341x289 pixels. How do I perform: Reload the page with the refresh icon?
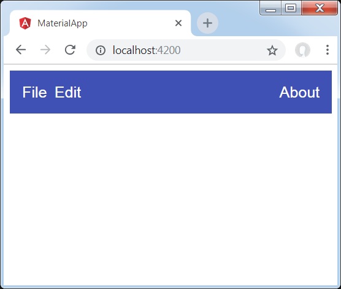70,50
